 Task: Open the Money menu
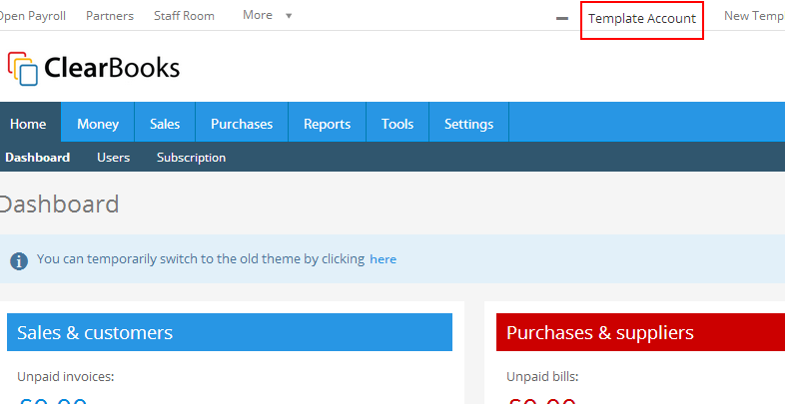tap(98, 124)
